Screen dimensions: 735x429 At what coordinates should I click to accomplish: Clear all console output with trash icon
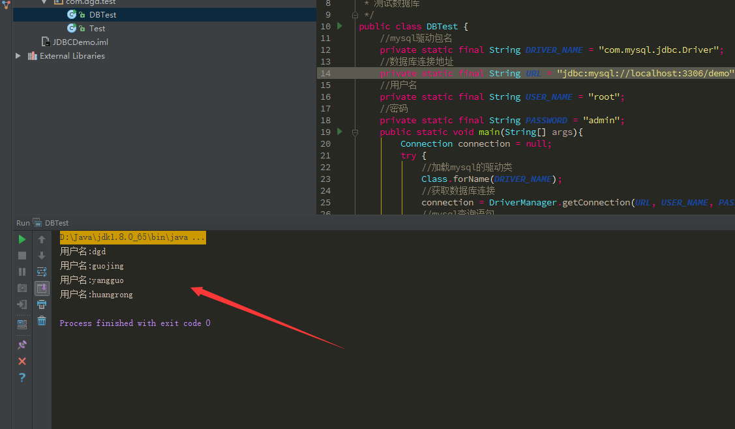(41, 320)
